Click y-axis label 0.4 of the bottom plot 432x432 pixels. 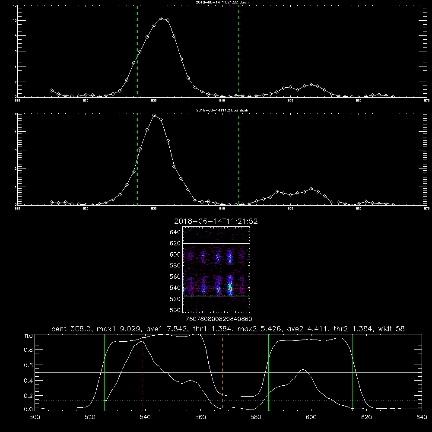(29, 381)
